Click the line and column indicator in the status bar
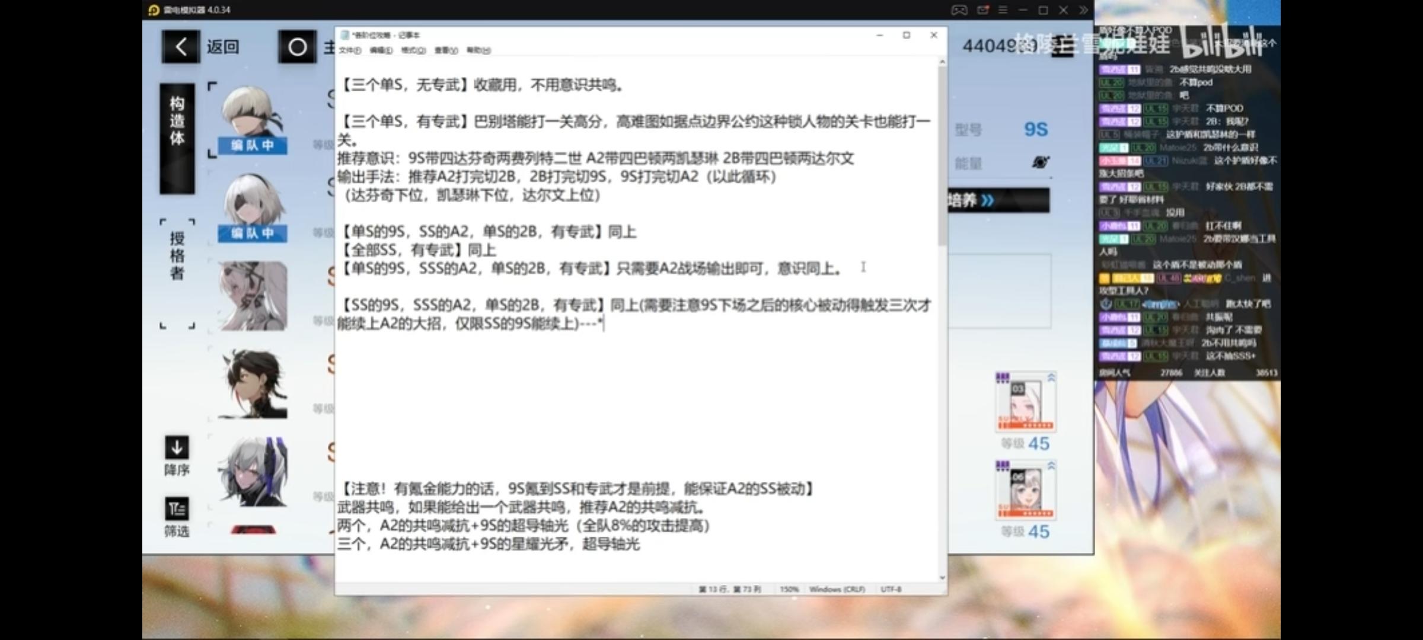Screen dimensions: 1423x640 tap(729, 589)
